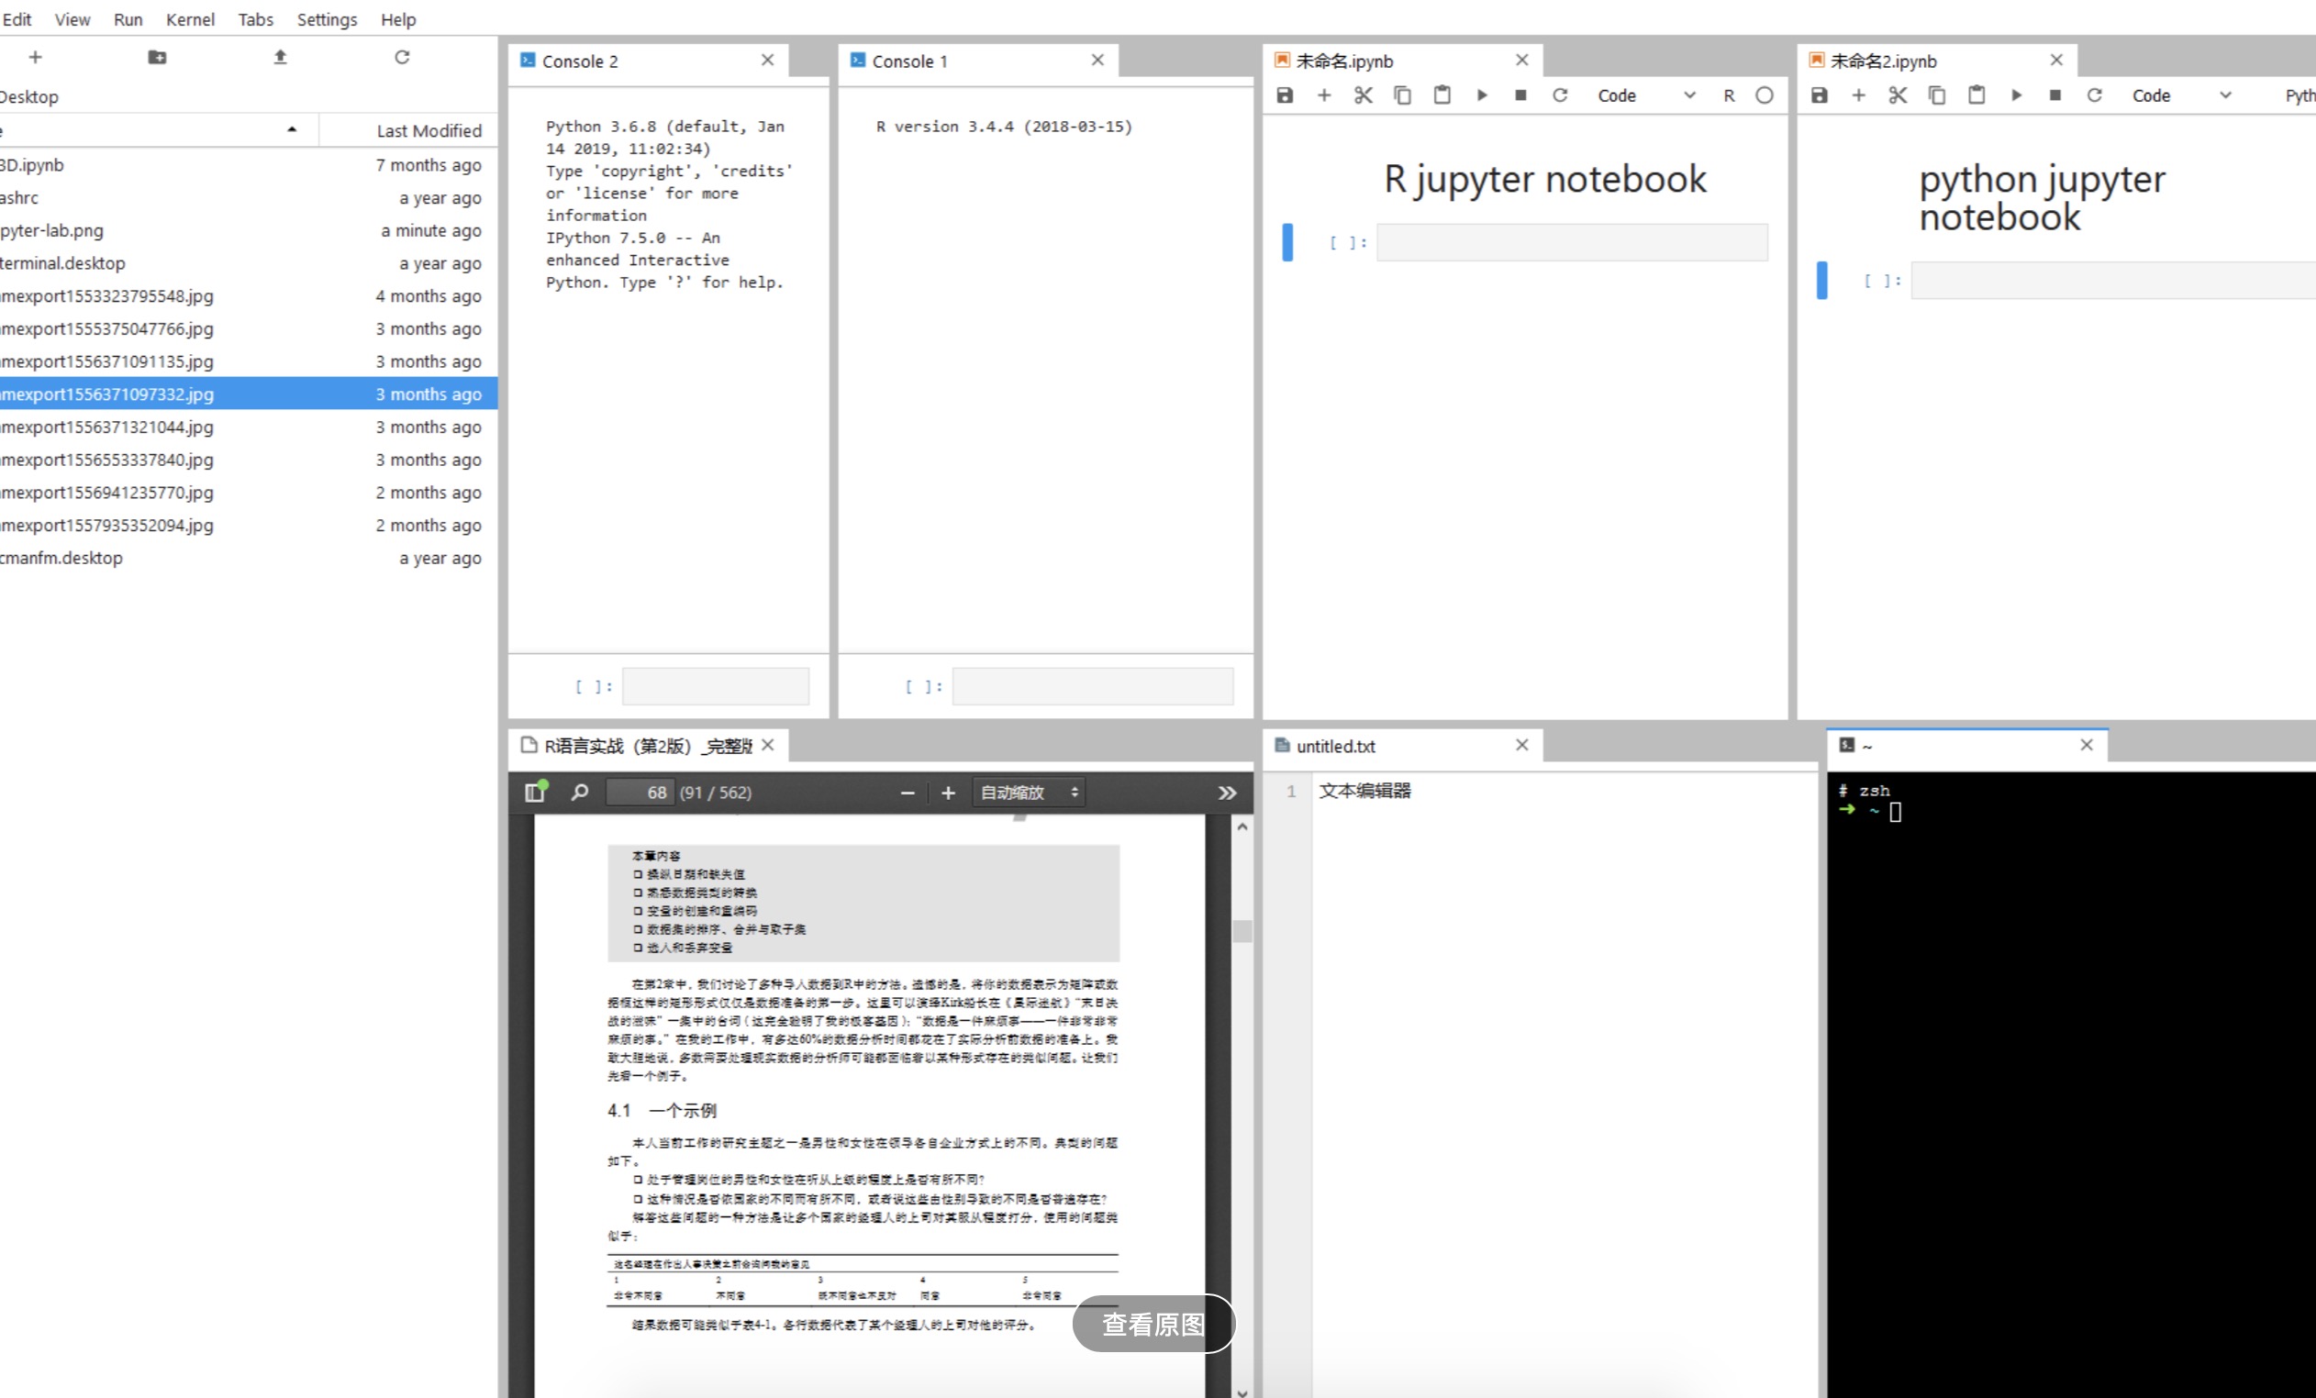Save the R jupyter notebook
The image size is (2316, 1398).
tap(1285, 94)
